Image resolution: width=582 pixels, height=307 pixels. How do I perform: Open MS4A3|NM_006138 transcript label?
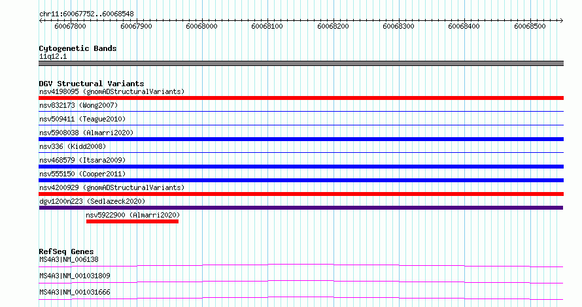(x=69, y=259)
